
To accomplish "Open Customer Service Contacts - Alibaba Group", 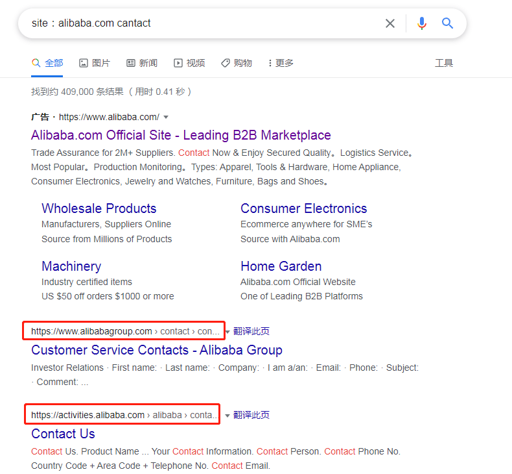I will tap(157, 350).
